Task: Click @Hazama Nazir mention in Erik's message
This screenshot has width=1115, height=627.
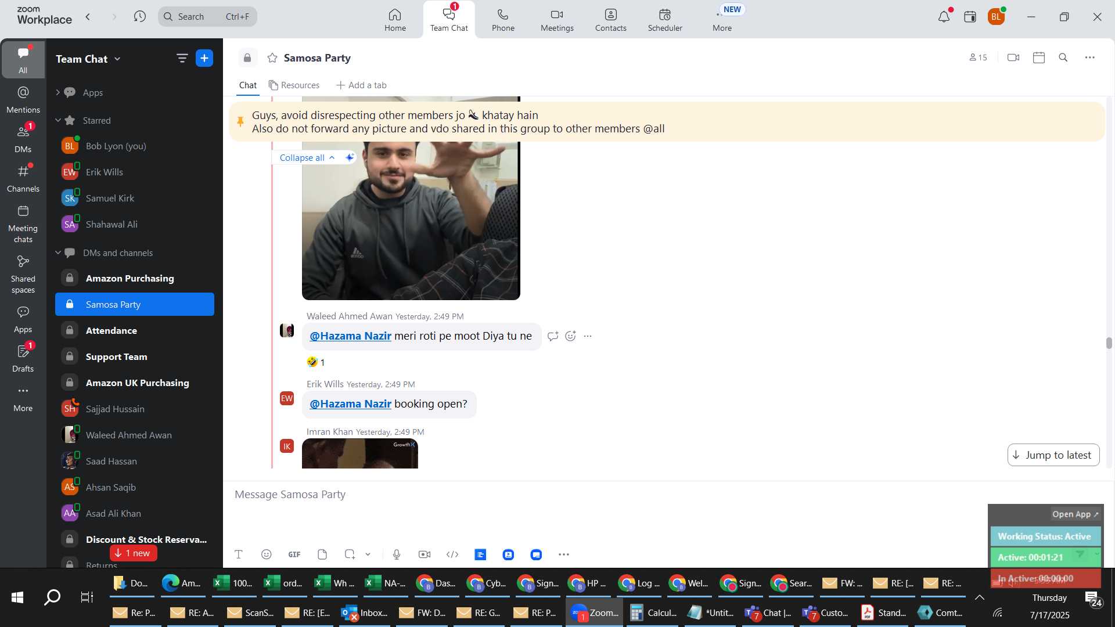Action: (x=350, y=404)
